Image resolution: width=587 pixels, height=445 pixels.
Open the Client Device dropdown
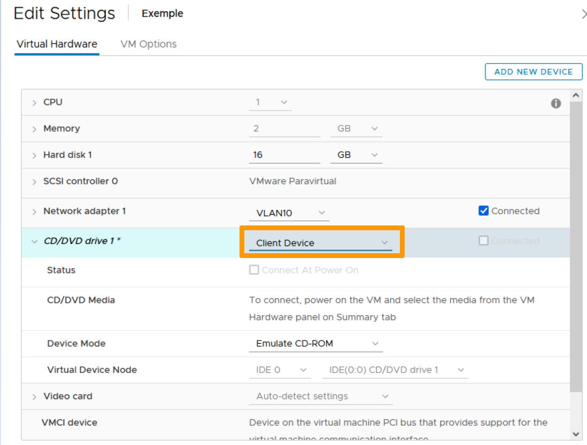pyautogui.click(x=321, y=243)
